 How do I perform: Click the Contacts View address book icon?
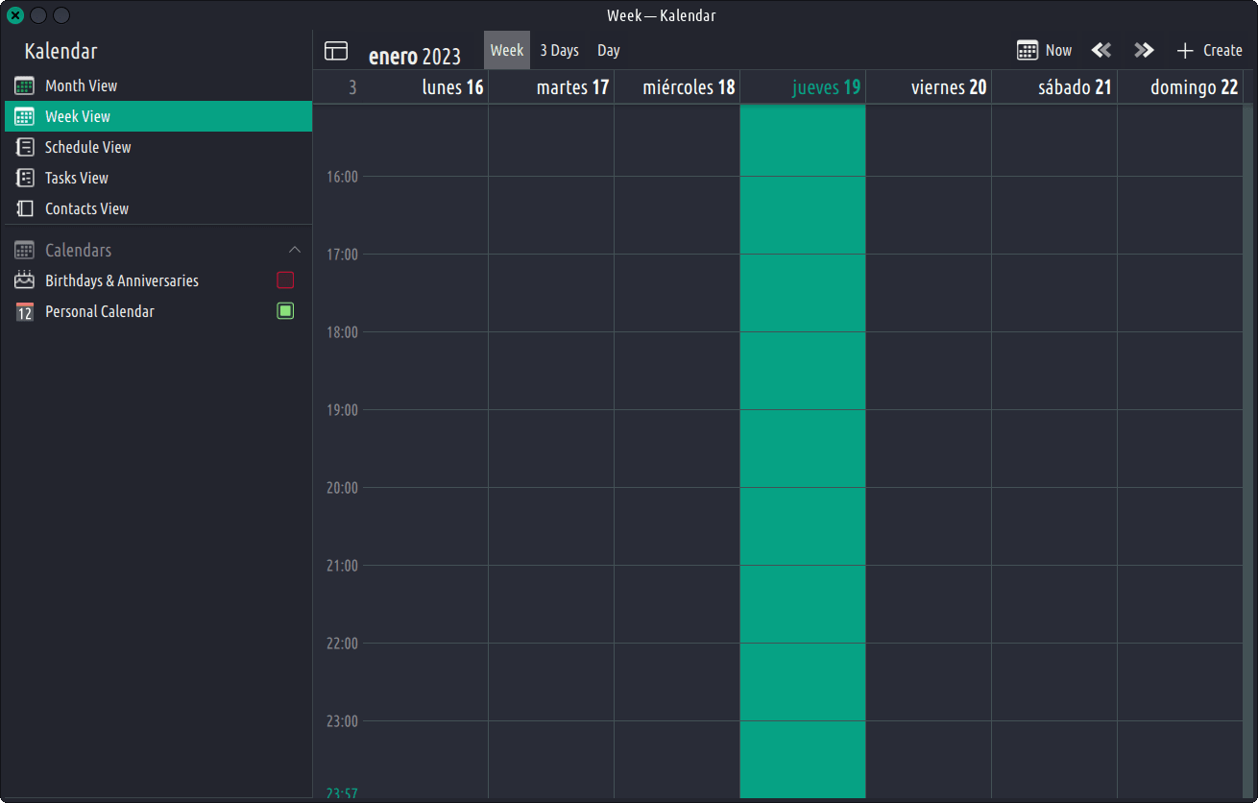click(x=25, y=208)
